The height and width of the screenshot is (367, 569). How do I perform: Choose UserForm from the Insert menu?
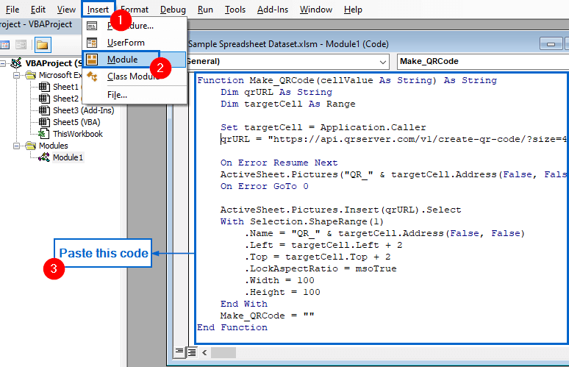click(x=135, y=43)
